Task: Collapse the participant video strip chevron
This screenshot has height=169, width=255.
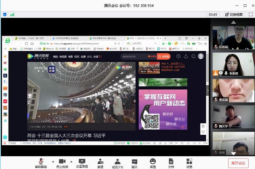Action: pyautogui.click(x=208, y=91)
